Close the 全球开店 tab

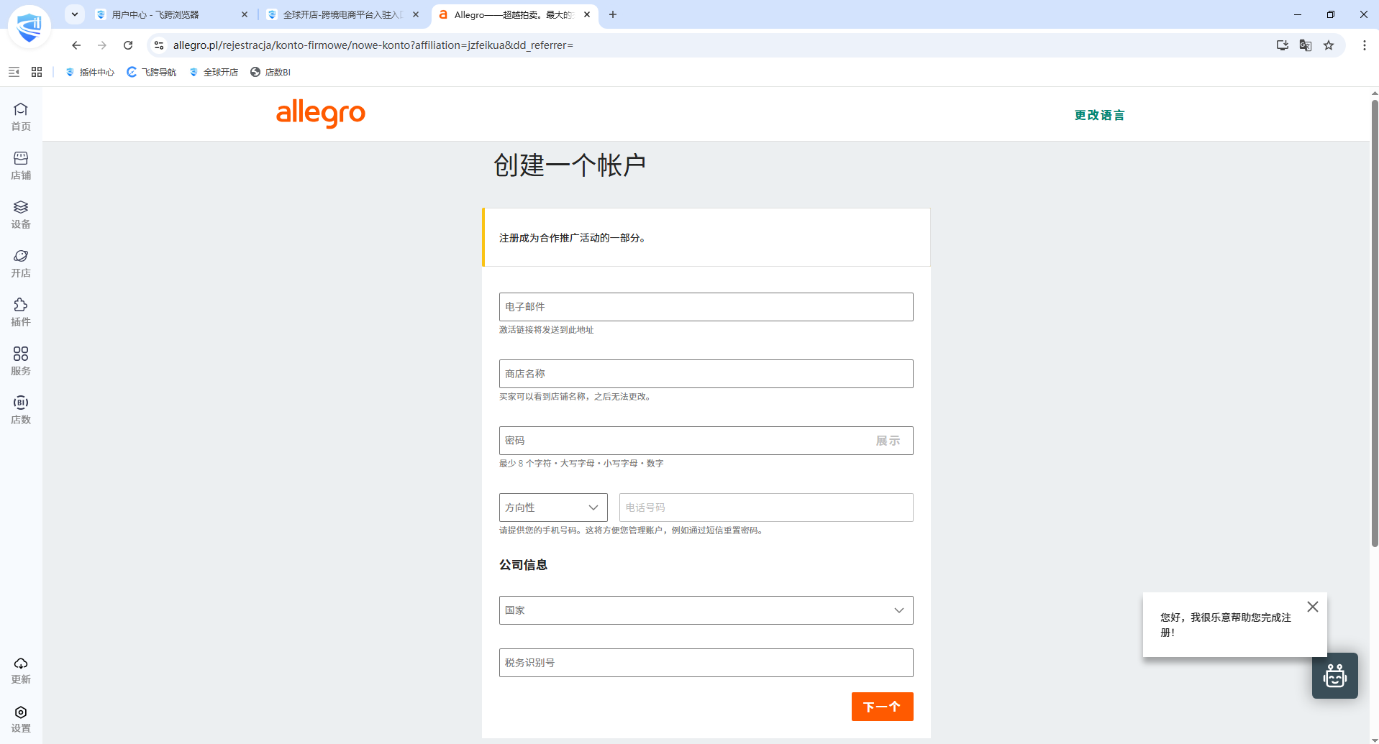point(416,14)
